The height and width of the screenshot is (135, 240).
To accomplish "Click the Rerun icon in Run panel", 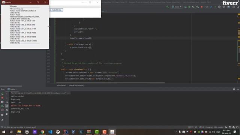I will coord(2,94).
